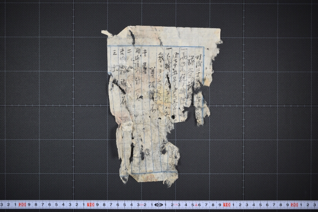Click the horizontal stroke 一 atop the middle column
Viewport: 318px width, 212px height.
point(169,49)
